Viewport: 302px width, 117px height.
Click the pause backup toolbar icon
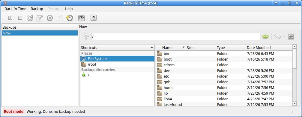click(10, 18)
